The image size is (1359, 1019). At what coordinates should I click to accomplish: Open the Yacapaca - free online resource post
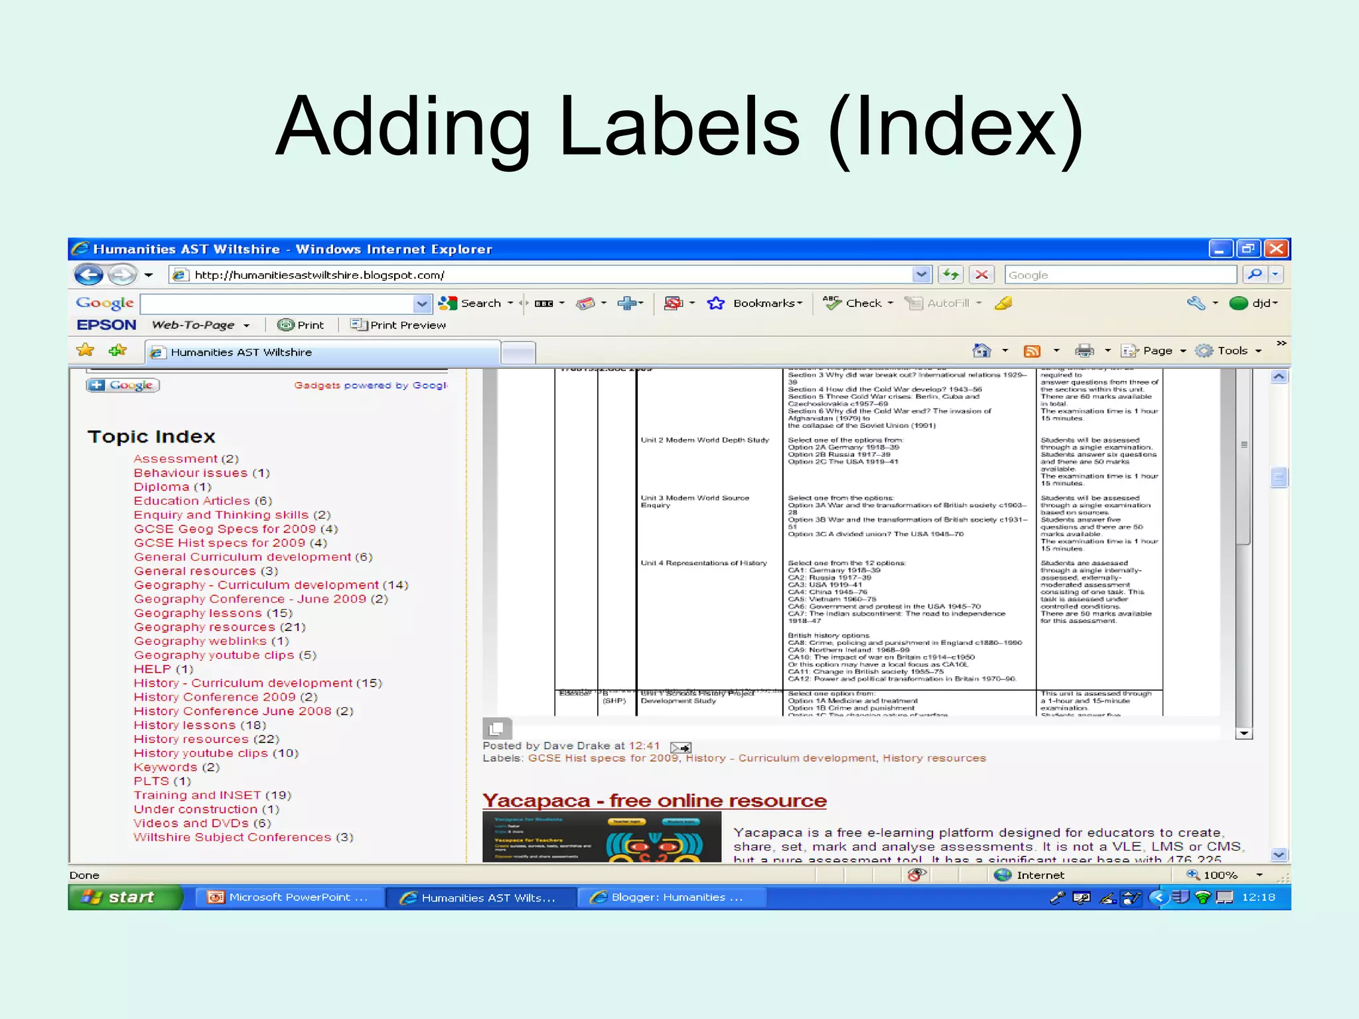point(654,801)
